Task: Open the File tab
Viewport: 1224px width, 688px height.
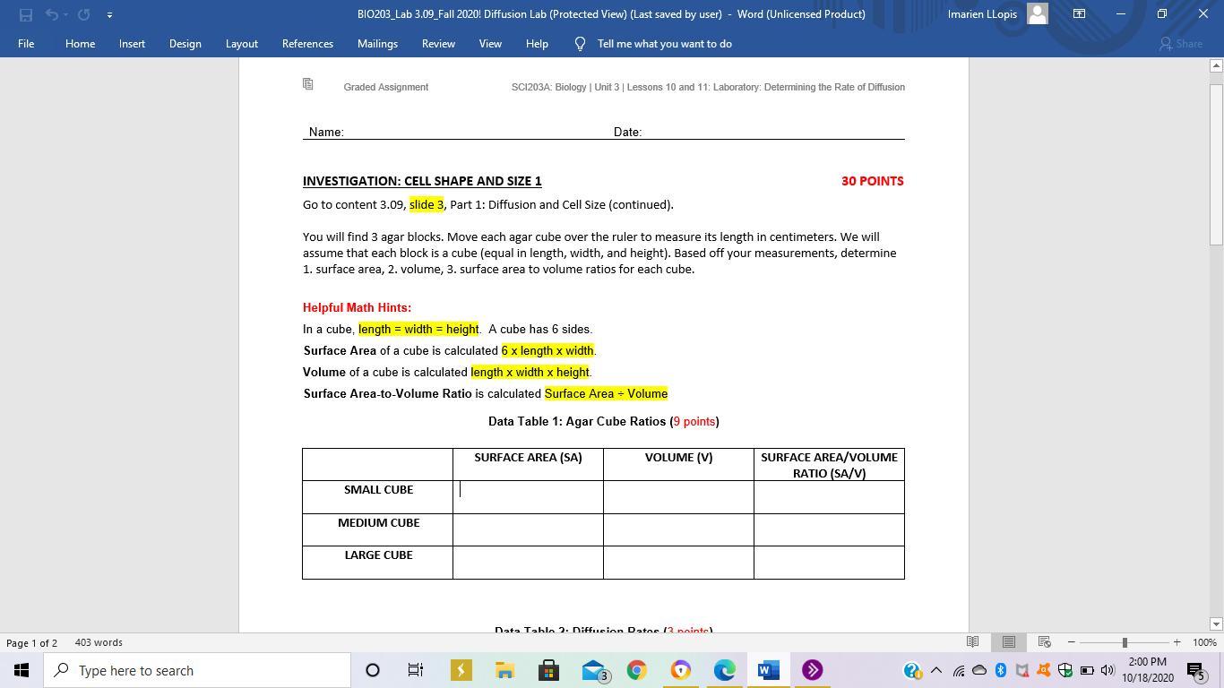Action: click(x=26, y=44)
